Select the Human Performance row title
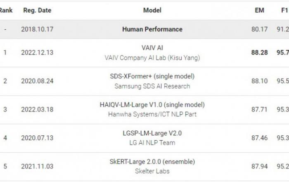 152,29
